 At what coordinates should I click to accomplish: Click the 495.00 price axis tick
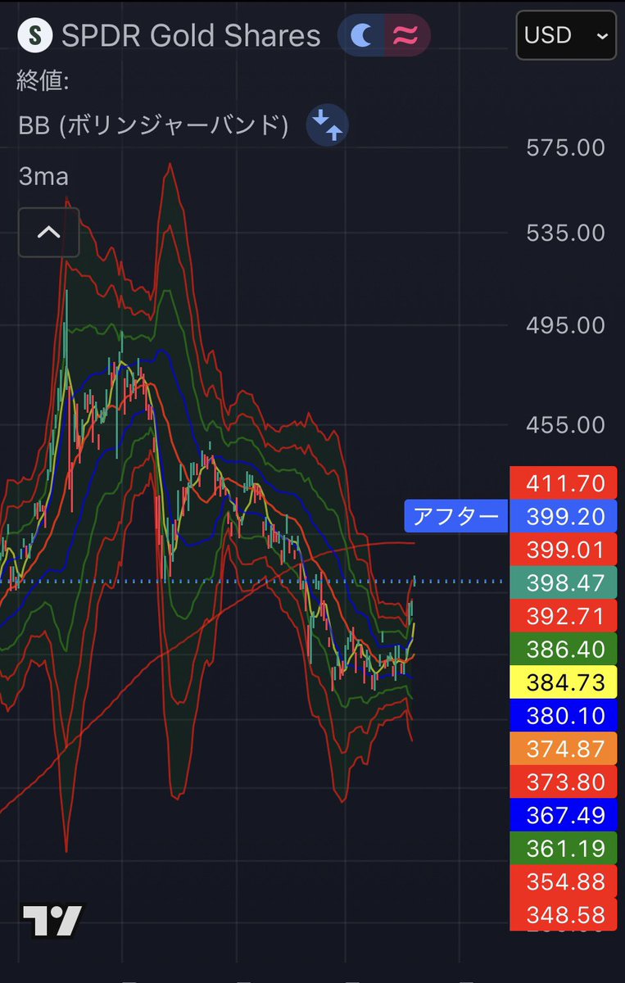(565, 325)
